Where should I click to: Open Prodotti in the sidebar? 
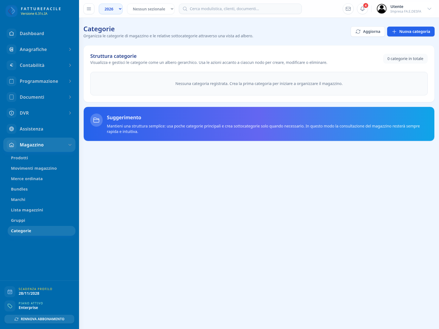coord(19,158)
